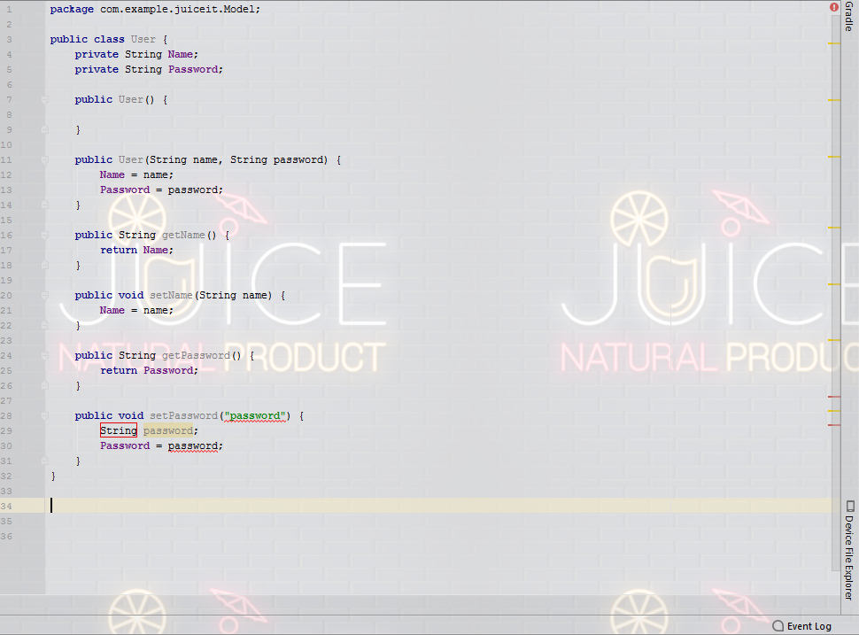Click the Device File Explorer phone icon
859x635 pixels.
click(x=849, y=507)
